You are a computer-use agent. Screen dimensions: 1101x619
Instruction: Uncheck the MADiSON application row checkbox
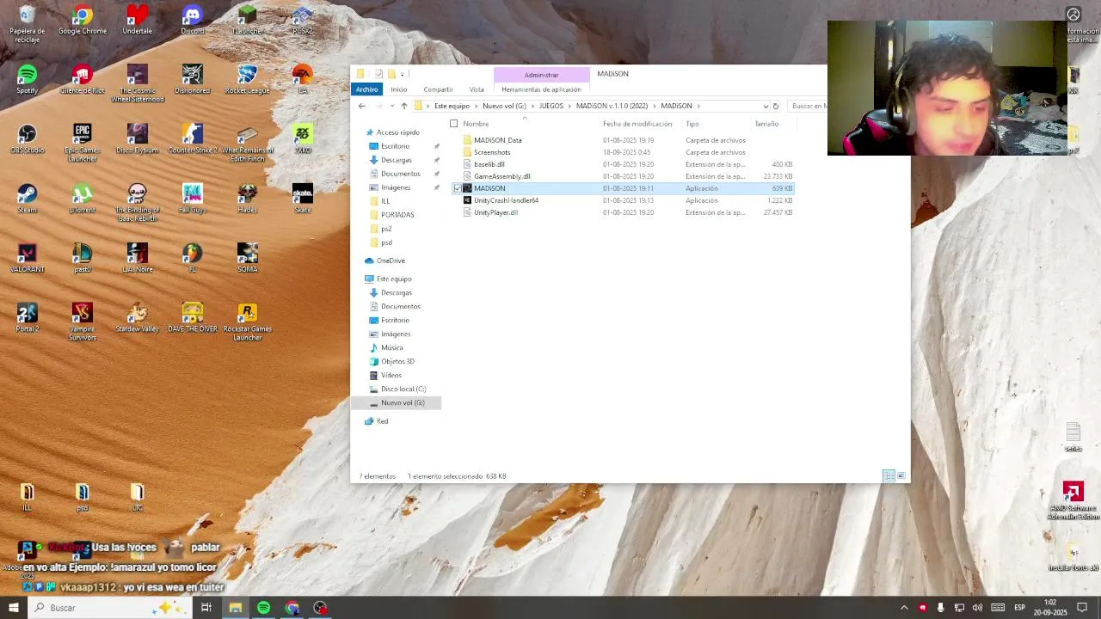click(457, 188)
